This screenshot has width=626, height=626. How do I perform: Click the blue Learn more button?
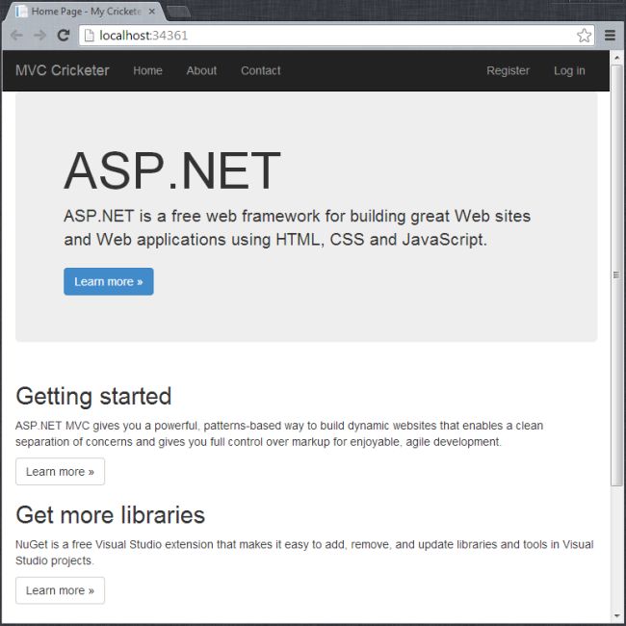pos(109,281)
